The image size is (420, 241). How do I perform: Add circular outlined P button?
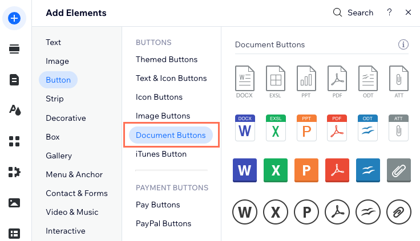pyautogui.click(x=306, y=212)
